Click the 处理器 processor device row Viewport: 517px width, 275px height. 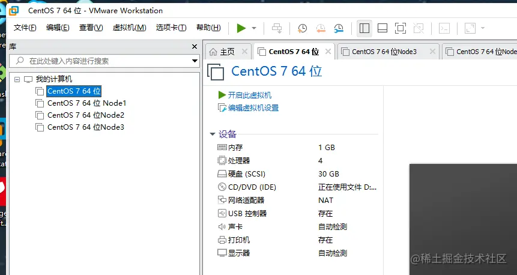coord(297,160)
